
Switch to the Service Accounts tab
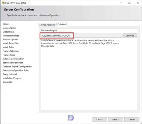[x=47, y=25]
